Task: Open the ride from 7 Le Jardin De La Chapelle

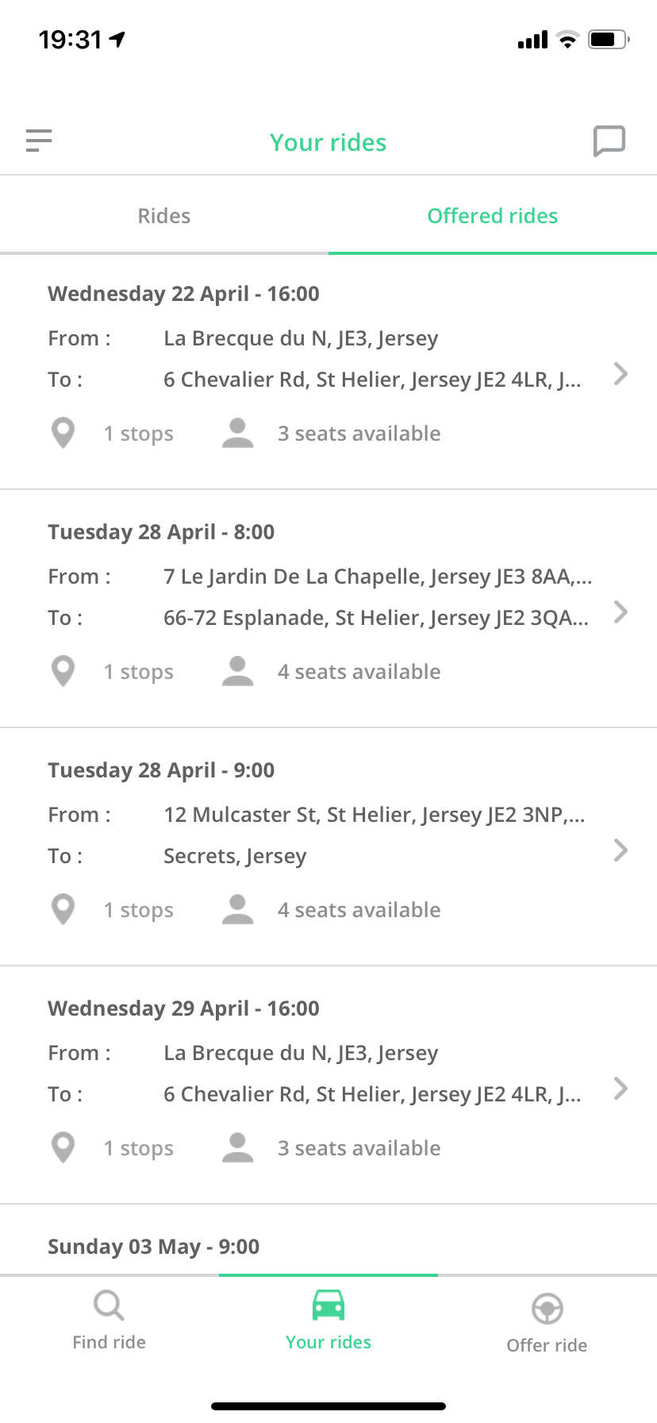Action: coord(328,609)
